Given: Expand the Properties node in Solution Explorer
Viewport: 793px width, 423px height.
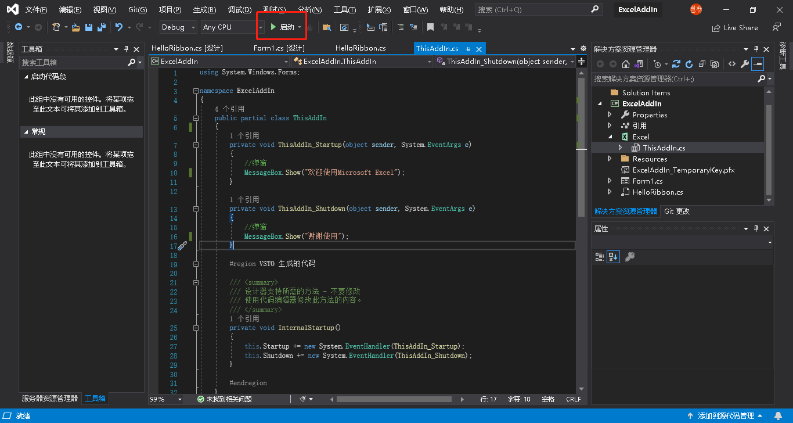Looking at the screenshot, I should pyautogui.click(x=610, y=115).
